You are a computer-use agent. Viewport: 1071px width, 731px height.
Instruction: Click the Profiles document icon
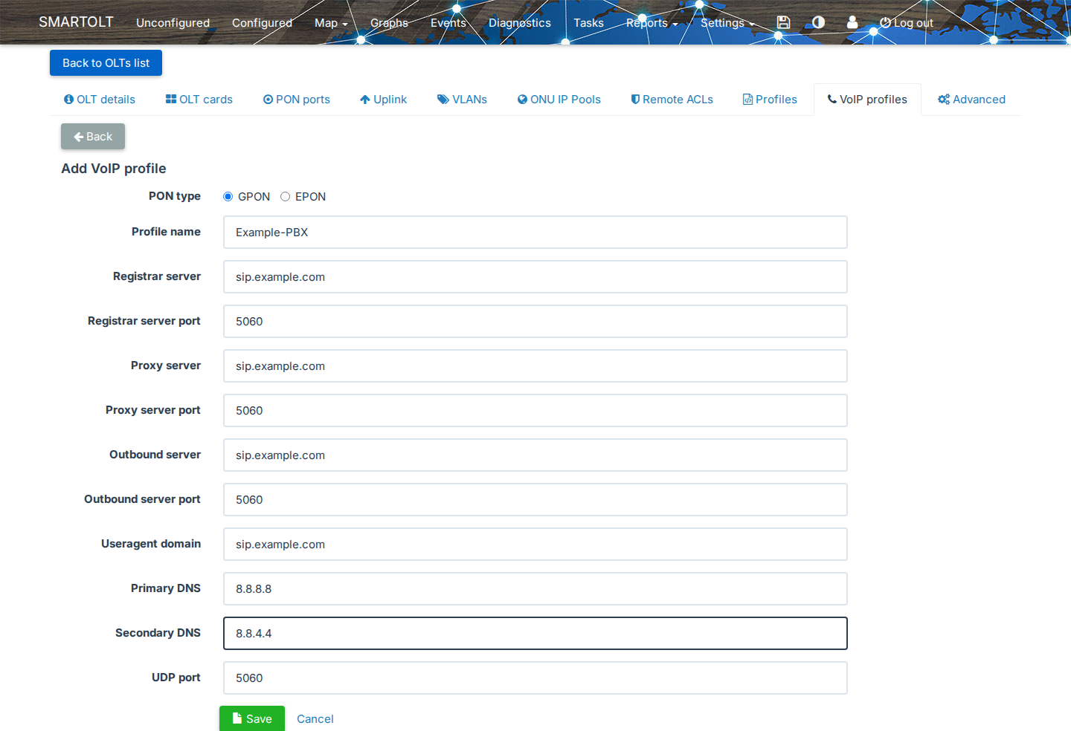click(x=747, y=100)
